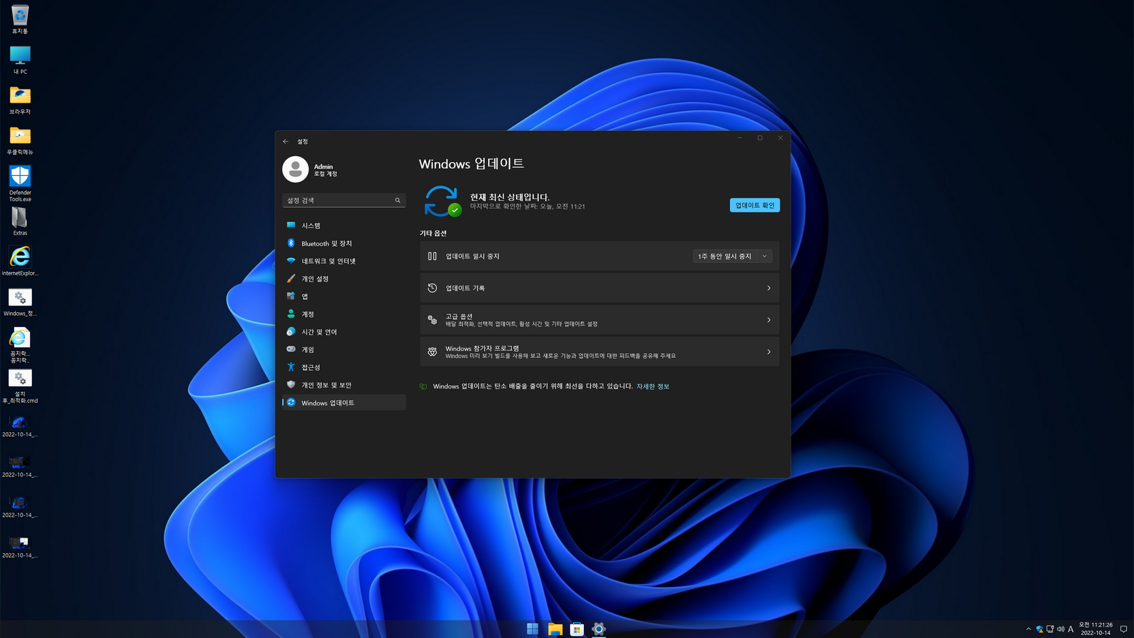Image resolution: width=1134 pixels, height=638 pixels.
Task: Open 네트워크 및 인터넷 settings
Action: click(x=343, y=261)
